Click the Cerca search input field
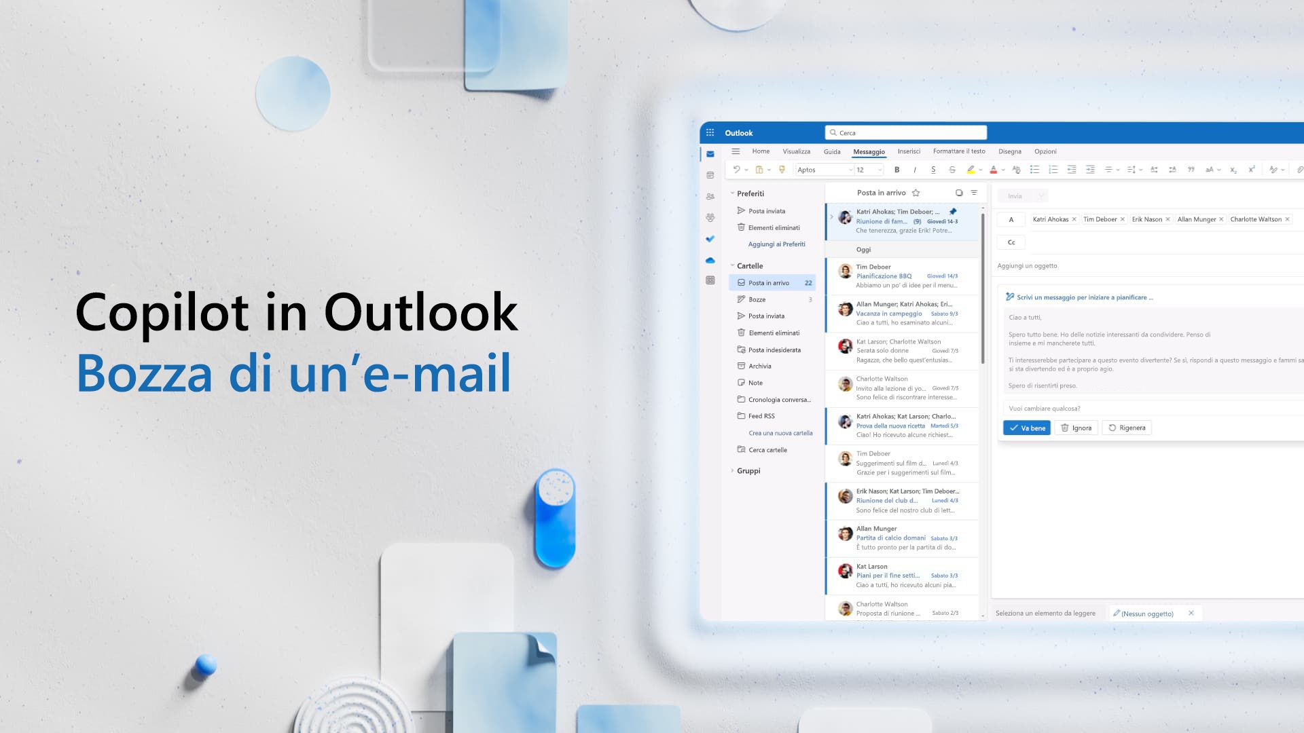1304x733 pixels. tap(905, 132)
